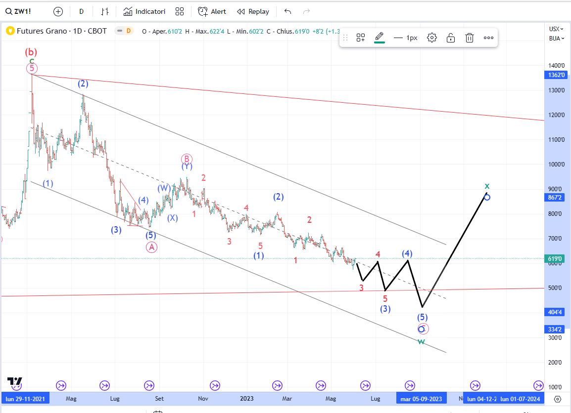Add symbol to compare with plus icon
Screen dimensions: 571x413
click(58, 12)
